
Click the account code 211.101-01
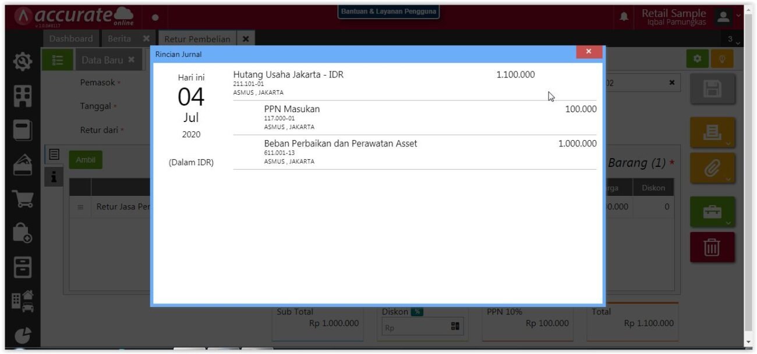(248, 84)
